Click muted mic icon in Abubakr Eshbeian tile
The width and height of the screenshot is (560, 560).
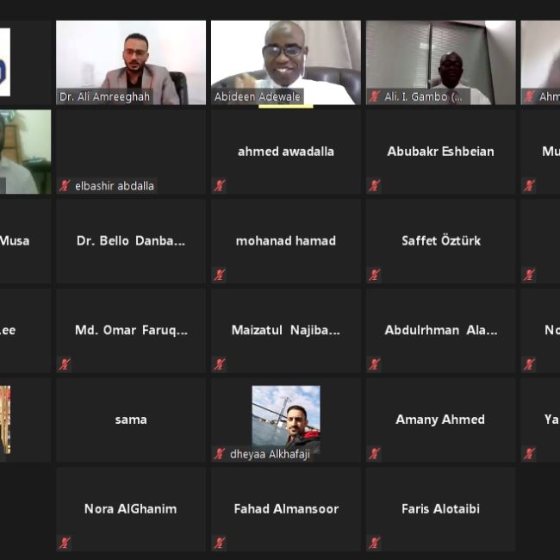click(x=375, y=186)
